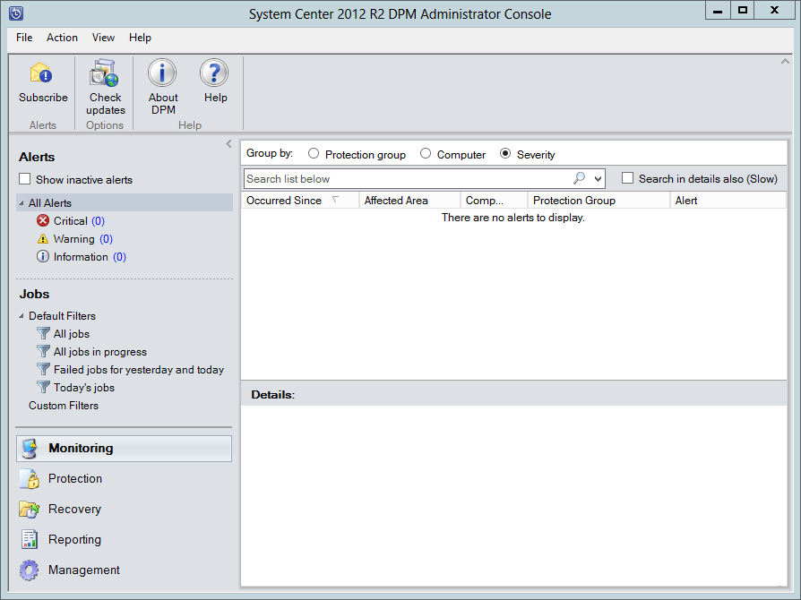Screen dimensions: 801x600
Task: Sort by Affected Area column header
Action: pos(409,201)
